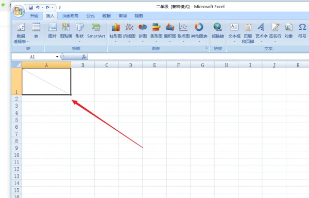Switch to the 开始 ribbon tab
The height and width of the screenshot is (198, 309).
coord(34,16)
